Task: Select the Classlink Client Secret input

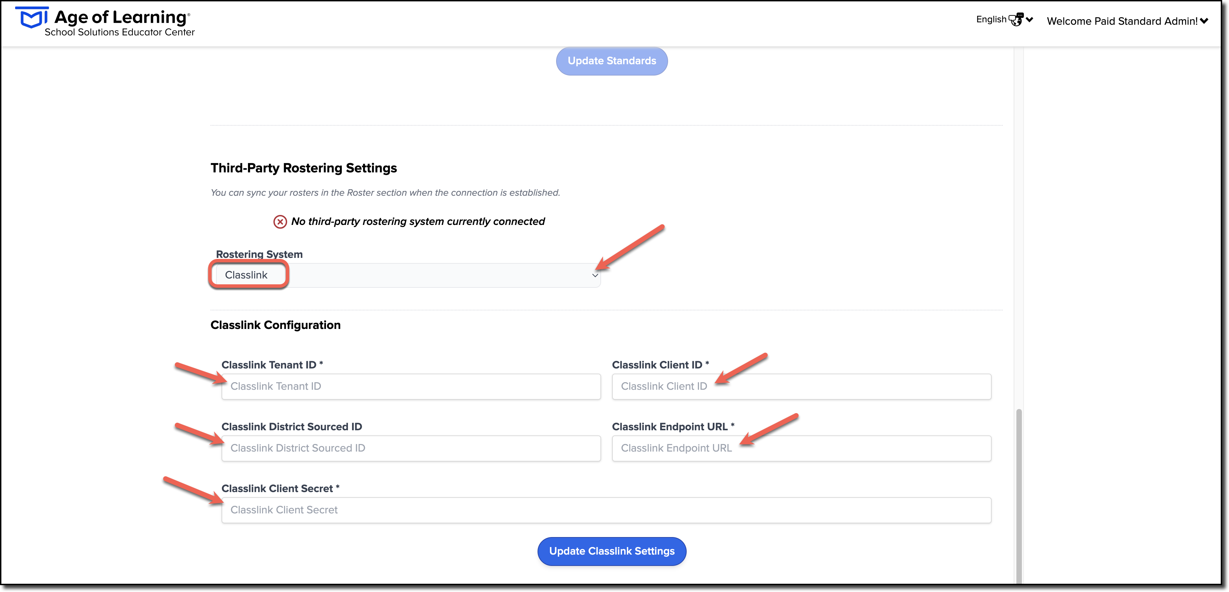Action: click(606, 510)
